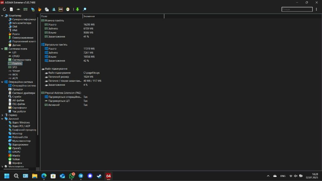Collapse the Дисплей tree node

(2, 119)
